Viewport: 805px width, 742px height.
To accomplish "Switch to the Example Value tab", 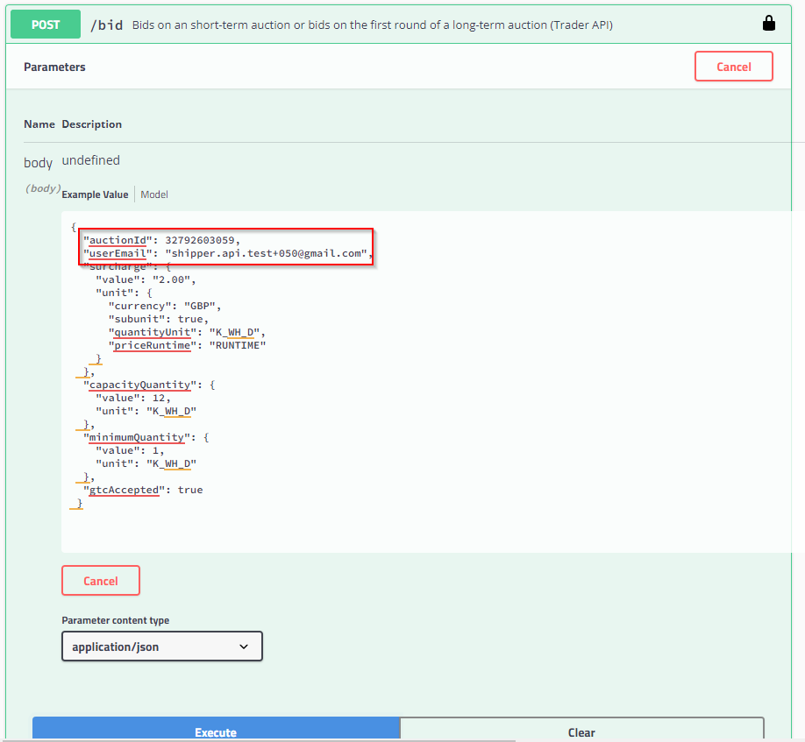I will (95, 194).
